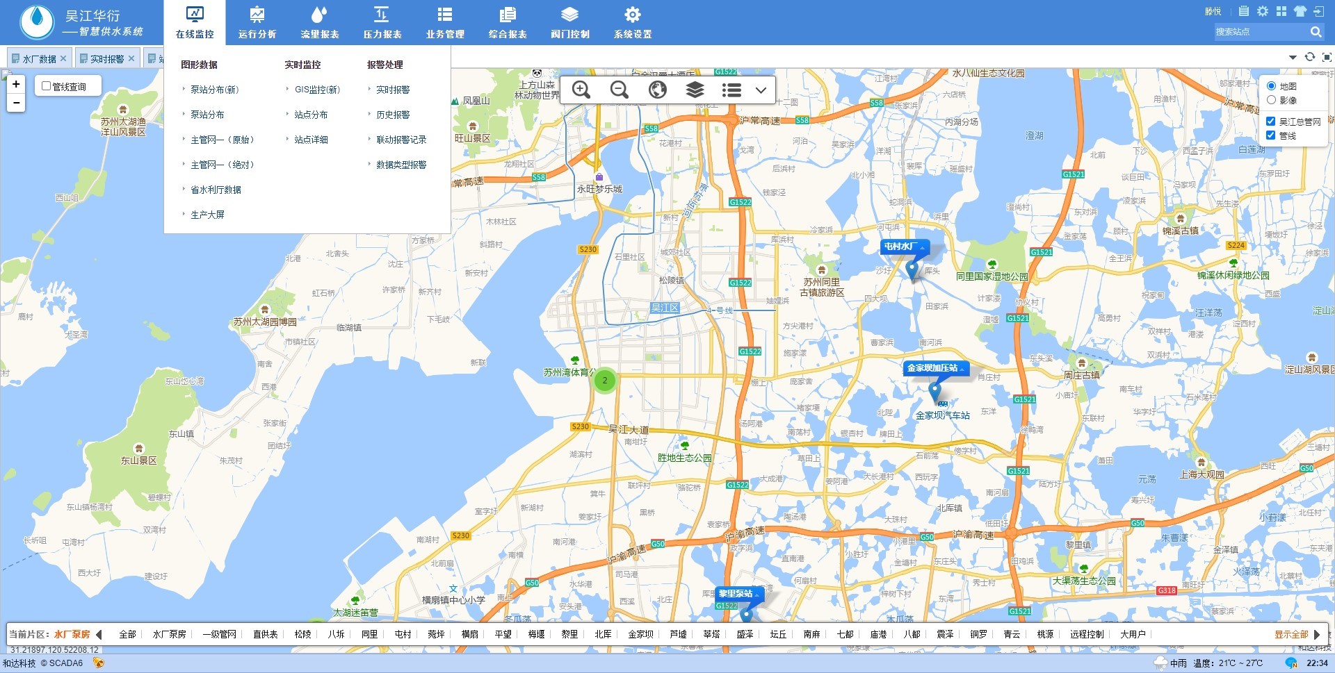Click the green cluster marker numbered 2

(x=605, y=380)
